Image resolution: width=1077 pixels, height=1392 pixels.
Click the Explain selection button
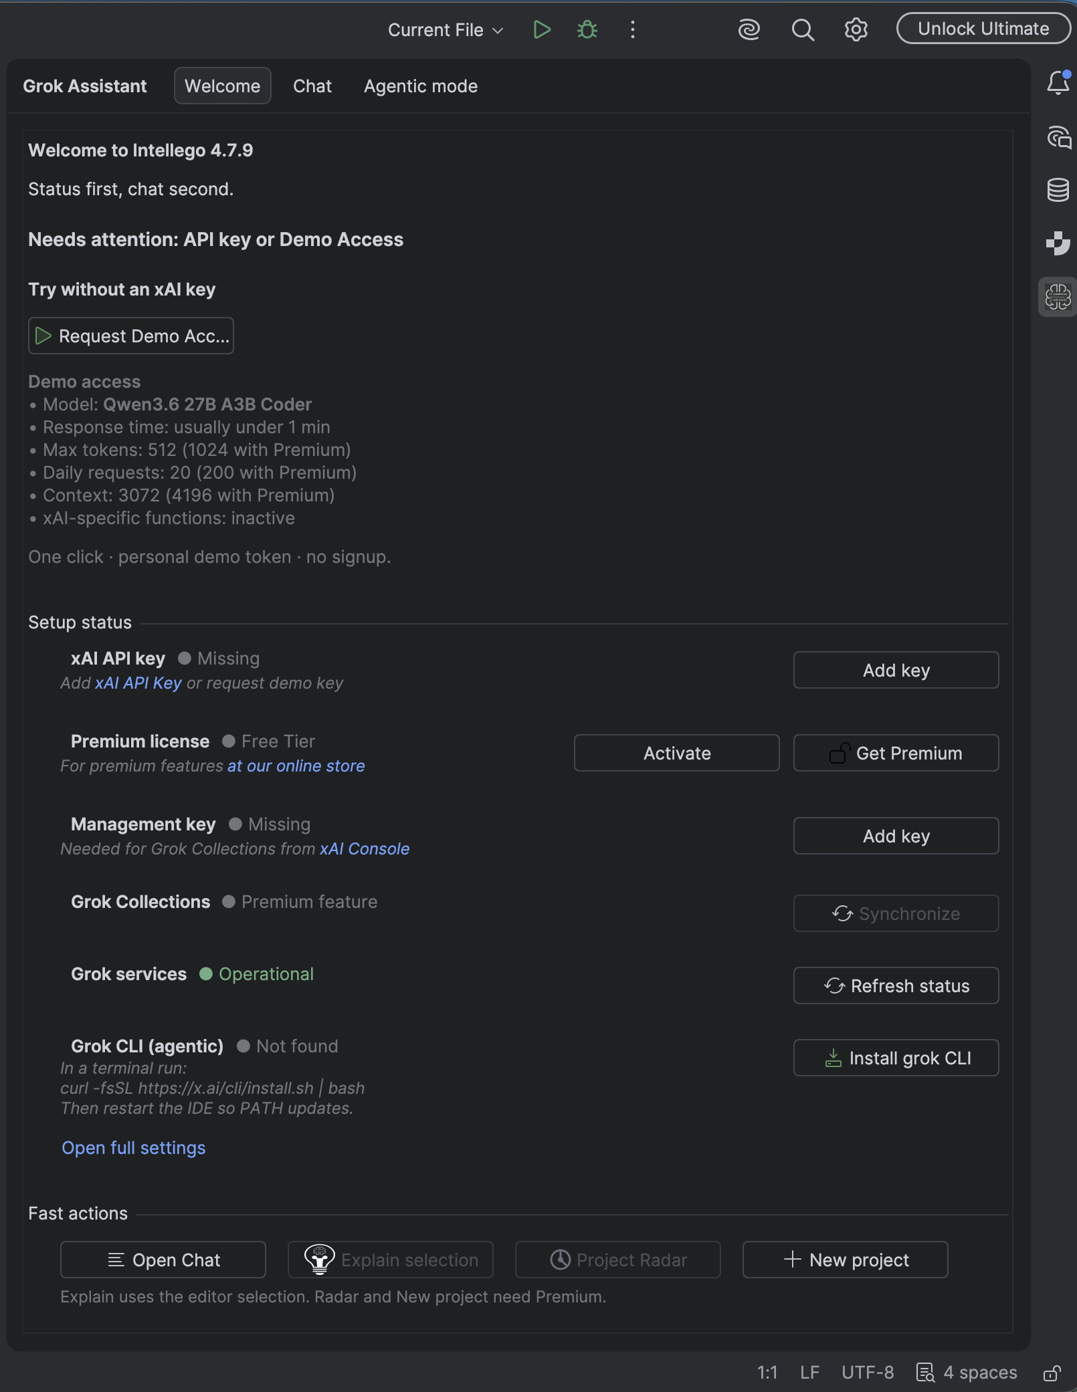tap(391, 1260)
